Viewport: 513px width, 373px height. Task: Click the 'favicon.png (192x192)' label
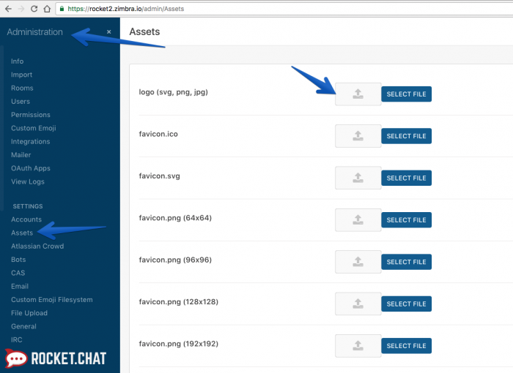coord(179,344)
